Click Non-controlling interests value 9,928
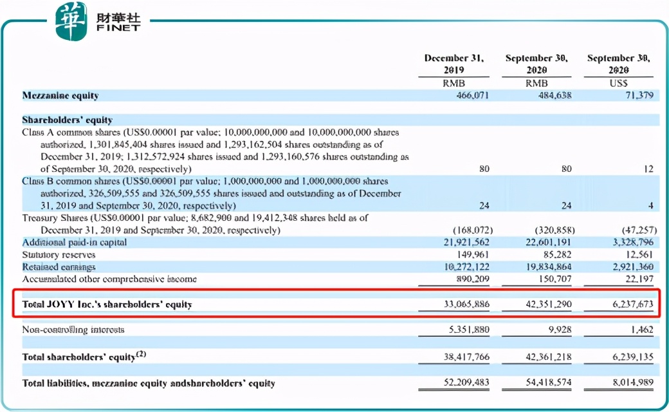 [560, 330]
